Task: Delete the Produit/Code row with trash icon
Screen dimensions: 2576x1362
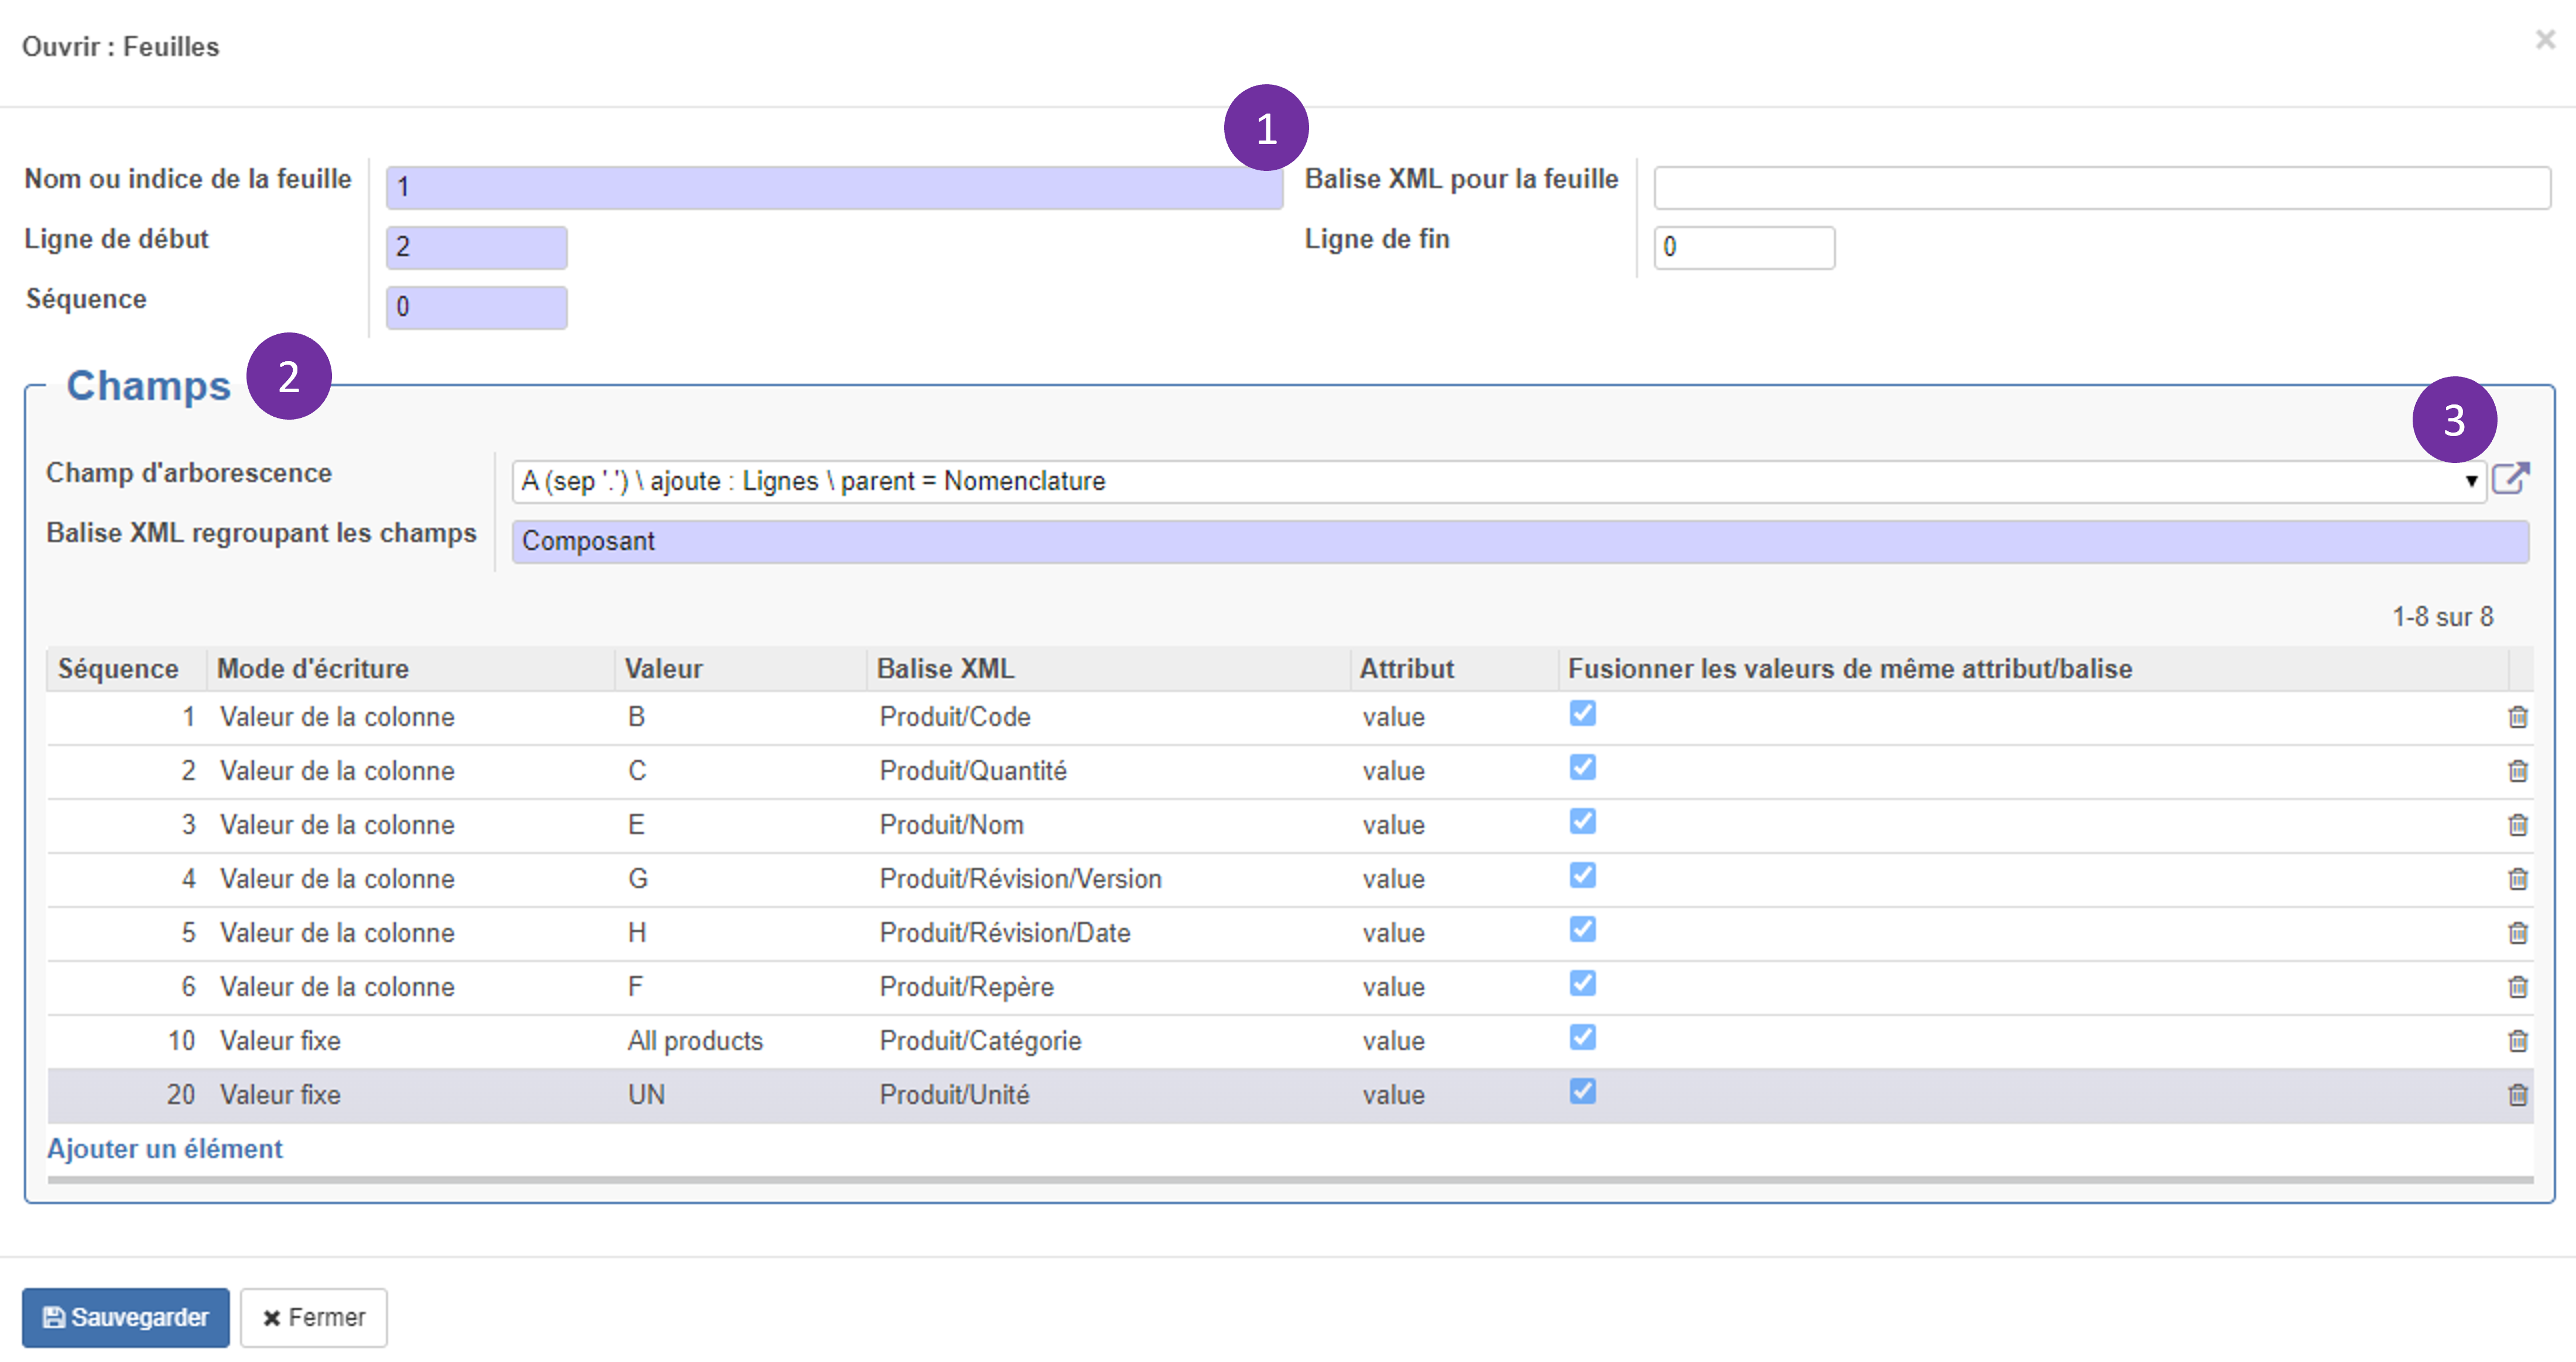Action: click(x=2517, y=717)
